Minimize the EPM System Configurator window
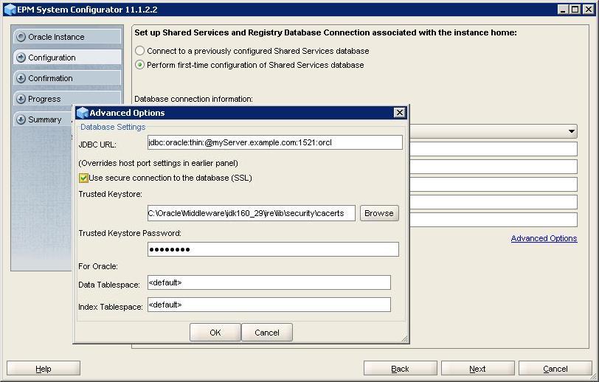 click(562, 10)
